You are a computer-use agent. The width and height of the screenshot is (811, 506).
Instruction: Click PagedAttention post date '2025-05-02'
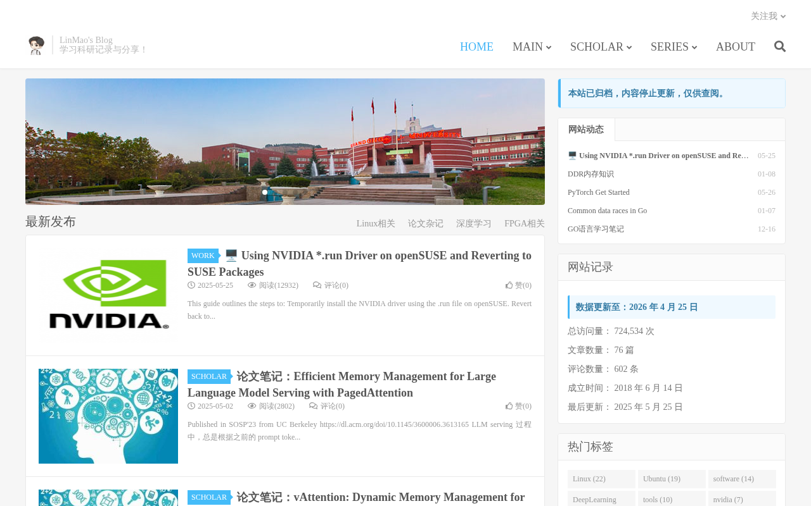(215, 406)
